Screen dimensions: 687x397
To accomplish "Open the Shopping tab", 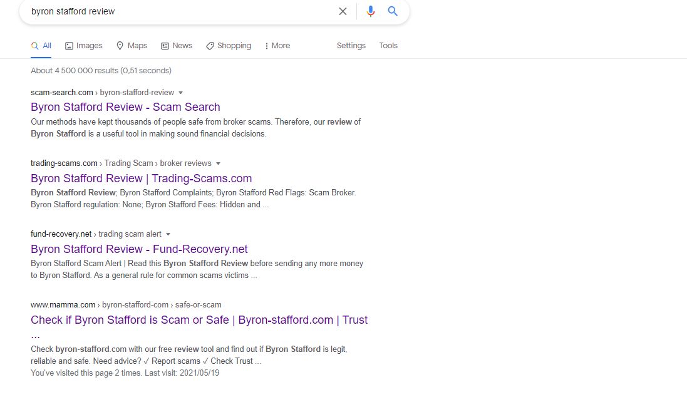I will [x=229, y=46].
